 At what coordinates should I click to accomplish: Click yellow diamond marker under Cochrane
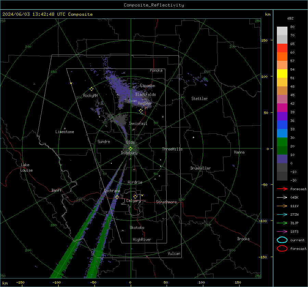[x=117, y=197]
